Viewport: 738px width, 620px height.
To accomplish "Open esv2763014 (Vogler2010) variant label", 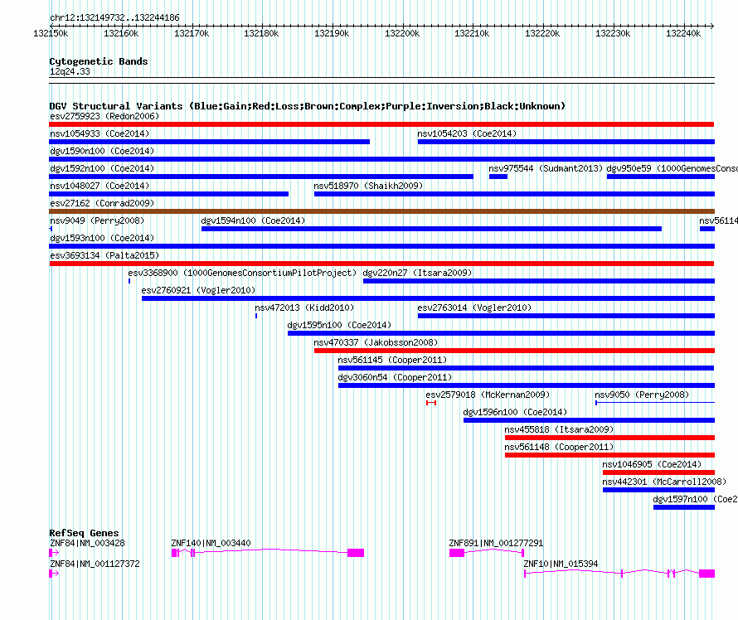I will (474, 308).
